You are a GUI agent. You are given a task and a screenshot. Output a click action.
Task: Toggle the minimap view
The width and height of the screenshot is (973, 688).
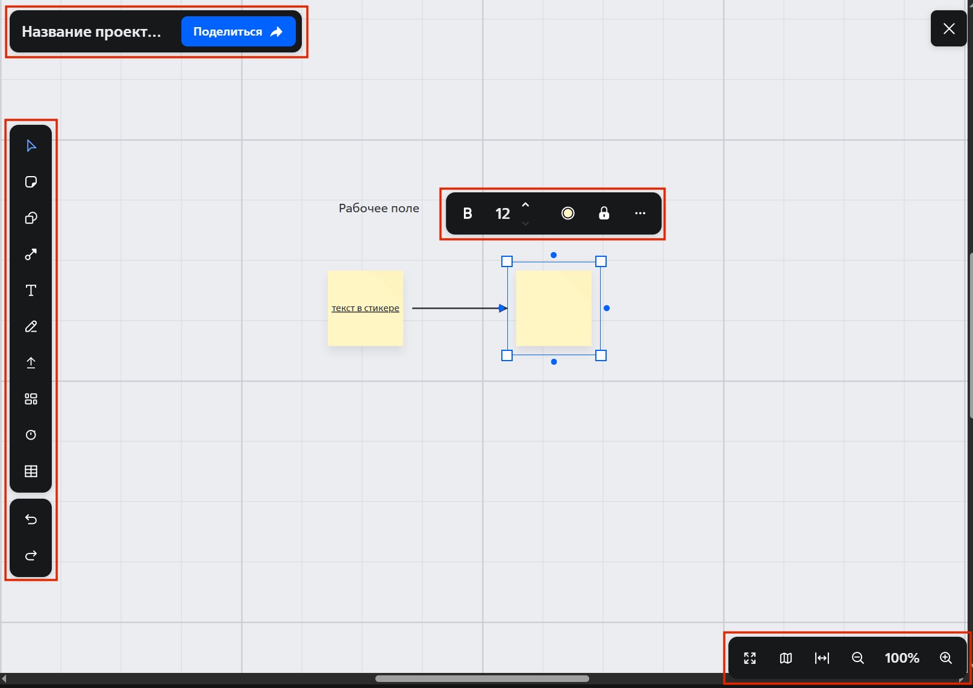[786, 658]
